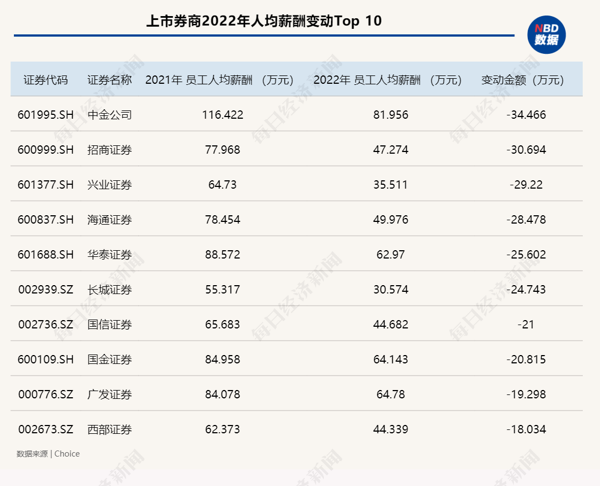The height and width of the screenshot is (486, 600).
Task: Select the 2021年 员工人均薪酬 column header
Action: (x=220, y=80)
